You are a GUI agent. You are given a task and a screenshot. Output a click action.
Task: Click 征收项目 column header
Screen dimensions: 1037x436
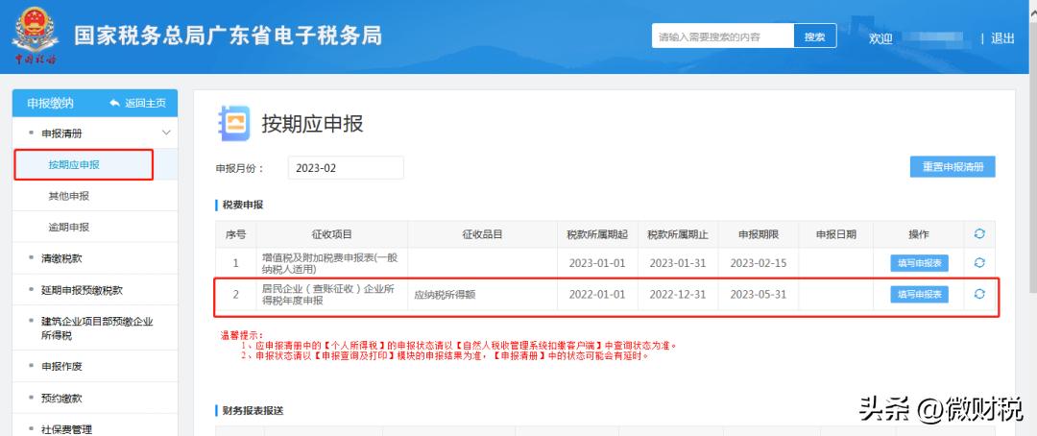[332, 234]
